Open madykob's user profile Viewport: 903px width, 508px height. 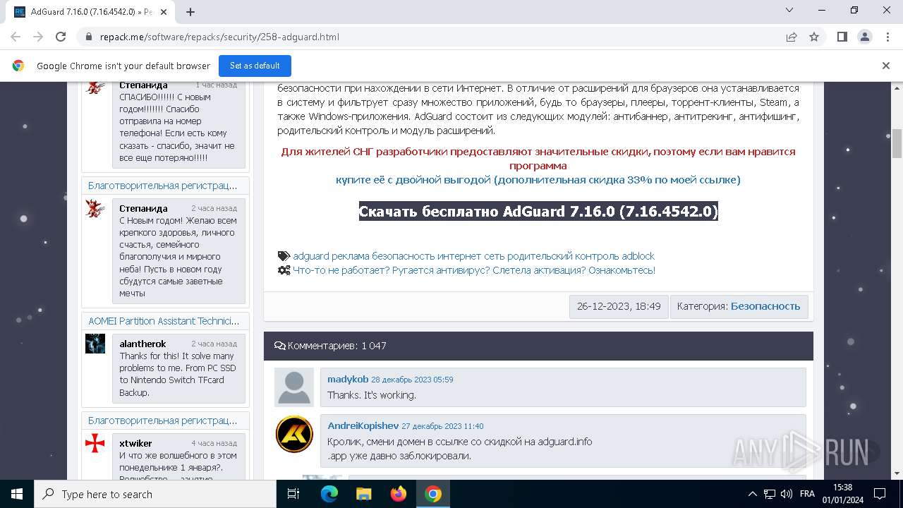tap(348, 379)
